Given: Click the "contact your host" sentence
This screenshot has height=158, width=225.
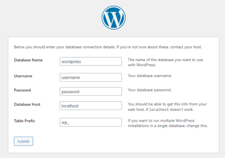Looking at the screenshot, I should click(188, 47).
